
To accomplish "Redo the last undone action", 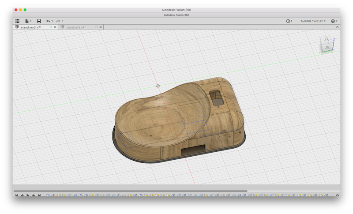I will (x=58, y=21).
